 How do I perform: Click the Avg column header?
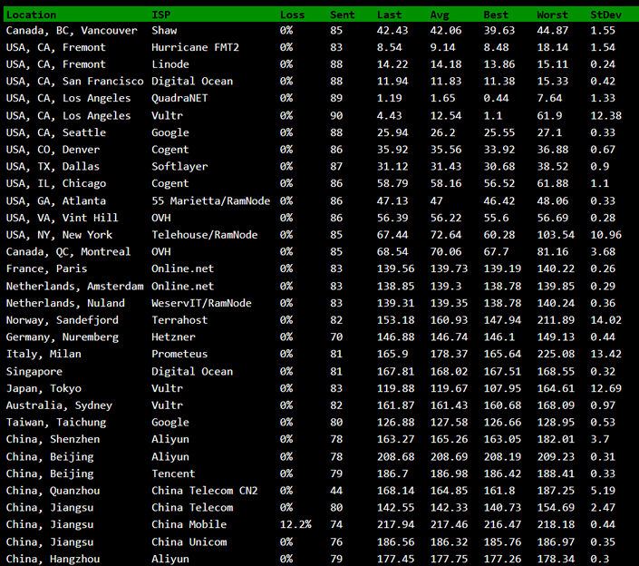440,15
